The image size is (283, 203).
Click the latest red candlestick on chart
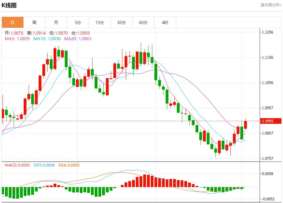coord(246,124)
